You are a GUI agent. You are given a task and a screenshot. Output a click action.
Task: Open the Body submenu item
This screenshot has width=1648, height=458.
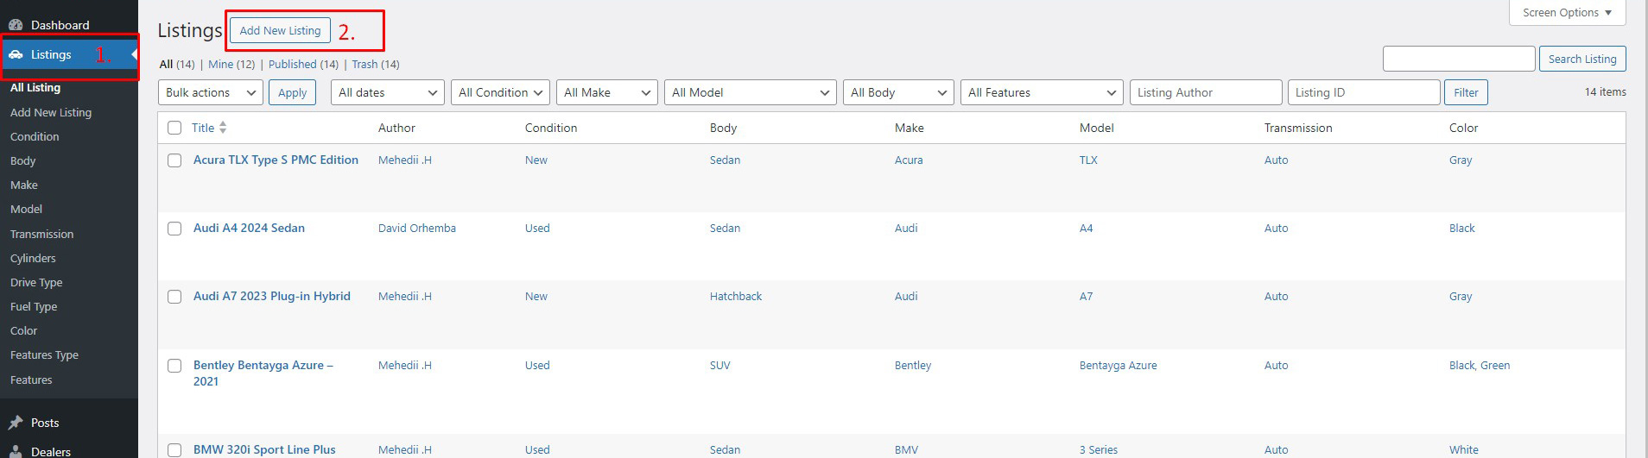(22, 160)
